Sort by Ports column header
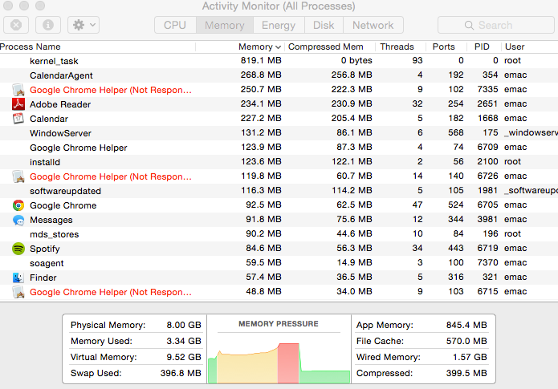The image size is (558, 389). pos(443,47)
